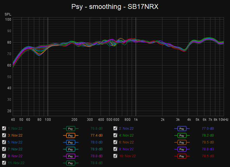Screen dimensions: 230x167
Task: Select the orange Psy badge of measurement 3
Action: click(70, 135)
